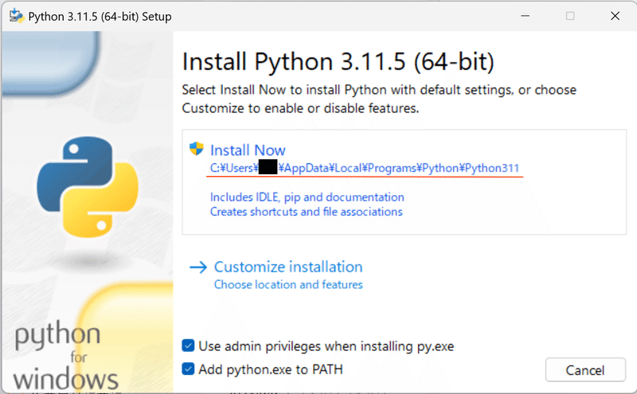637x394 pixels.
Task: Open Customize installation option
Action: click(288, 267)
